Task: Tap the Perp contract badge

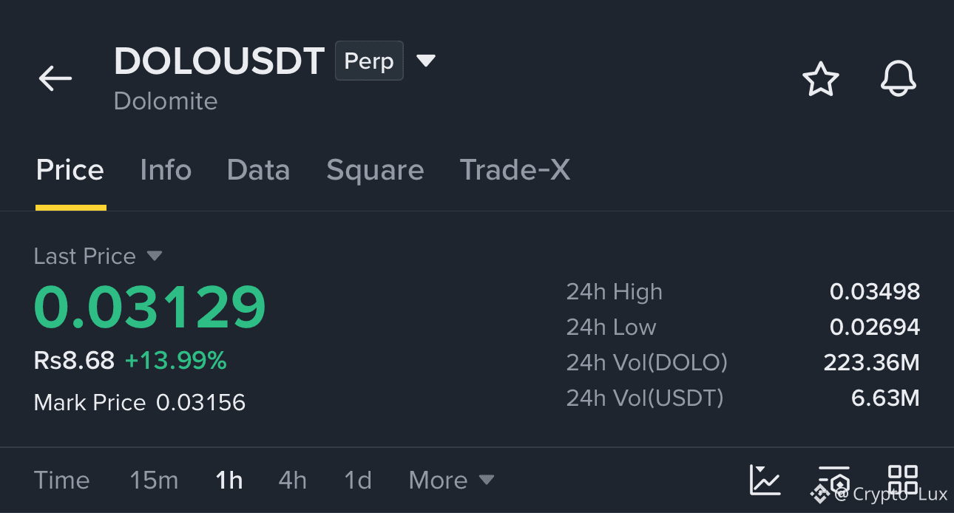Action: point(369,61)
